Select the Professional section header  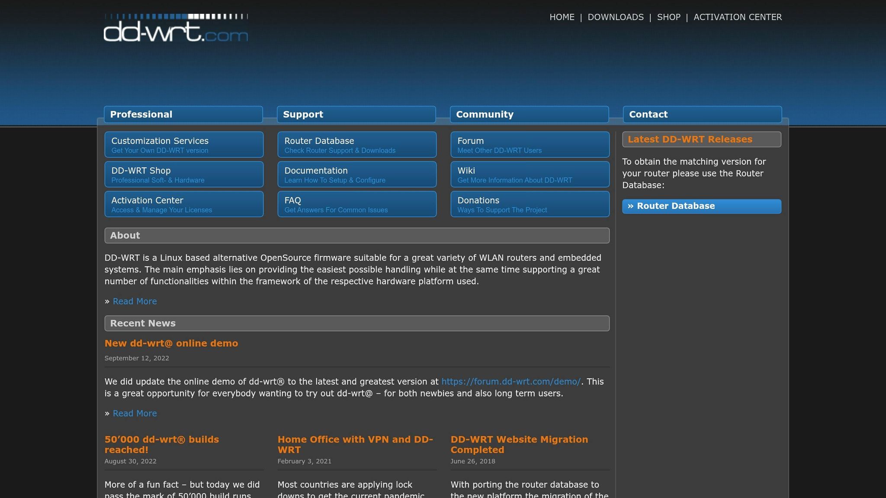[183, 115]
